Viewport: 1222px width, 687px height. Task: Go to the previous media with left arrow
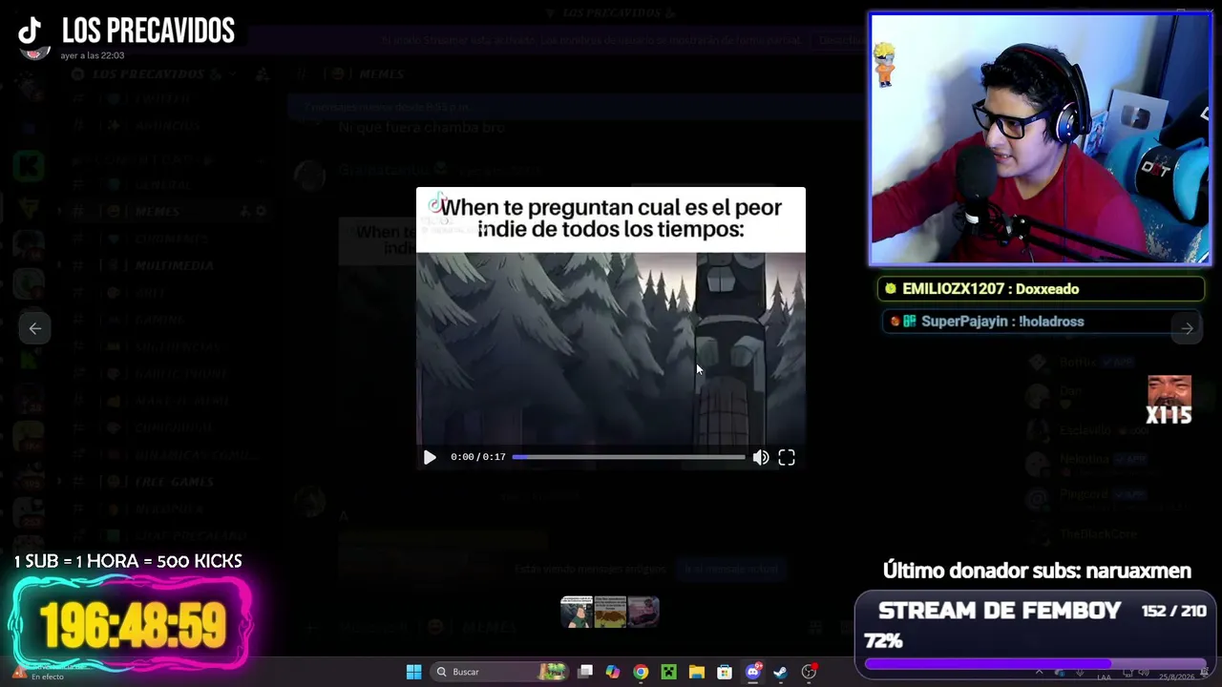(35, 328)
